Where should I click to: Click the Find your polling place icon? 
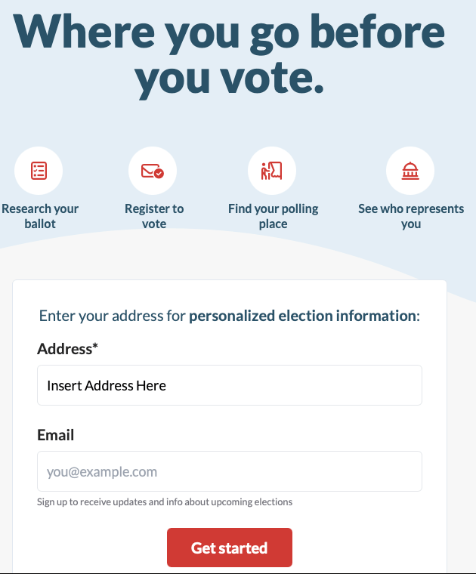pos(272,171)
